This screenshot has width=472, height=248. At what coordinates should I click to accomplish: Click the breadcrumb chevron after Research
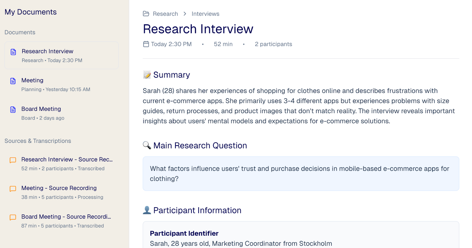click(185, 14)
